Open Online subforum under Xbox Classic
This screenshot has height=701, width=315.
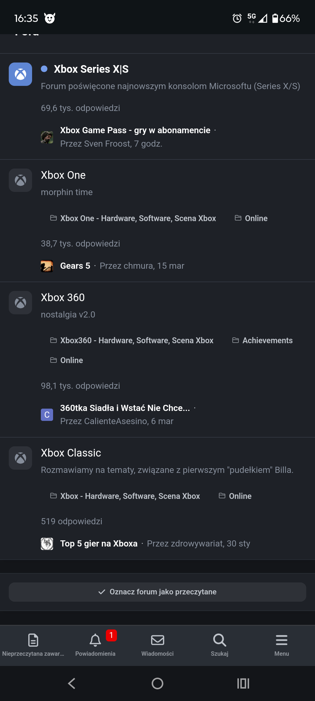pyautogui.click(x=240, y=496)
